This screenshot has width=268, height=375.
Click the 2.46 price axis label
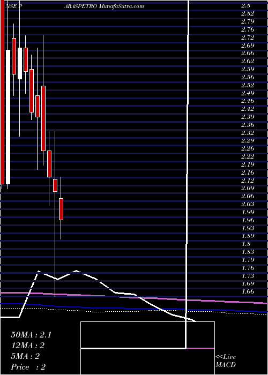coord(248,101)
